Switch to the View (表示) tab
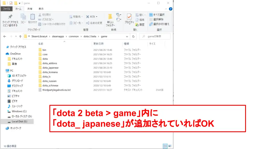The height and width of the screenshot is (149, 265). coord(41,9)
